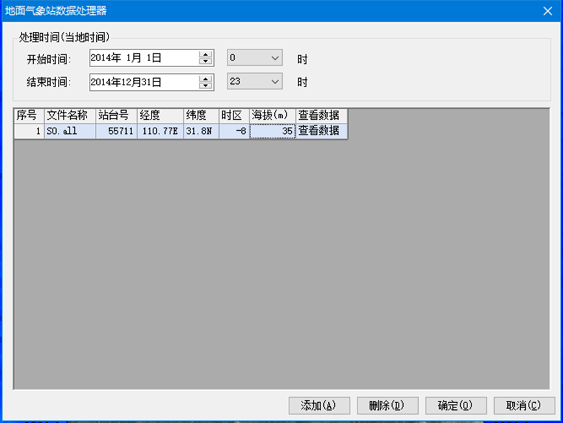Click the 添加(A) button
Viewport: 563px width, 423px height.
319,405
